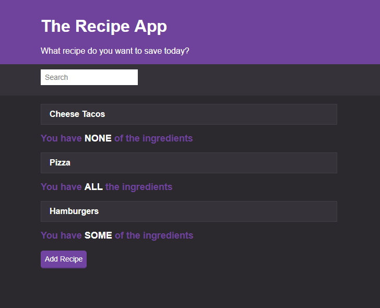The width and height of the screenshot is (380, 308).
Task: Click "You have" text below Hamburgers card
Action: [x=61, y=235]
